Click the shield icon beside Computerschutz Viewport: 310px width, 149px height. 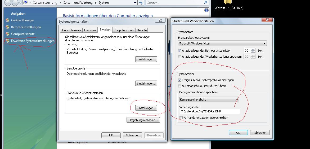tap(7, 34)
